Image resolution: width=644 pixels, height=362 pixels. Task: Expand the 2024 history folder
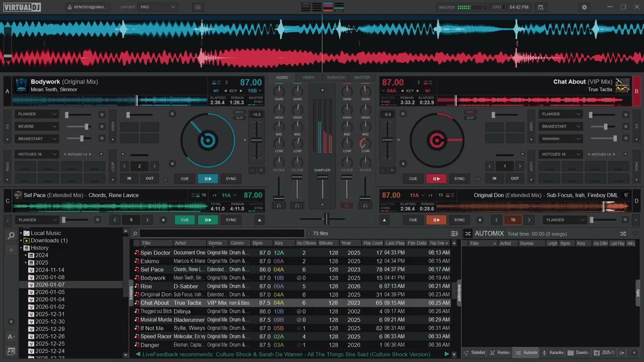(x=25, y=255)
